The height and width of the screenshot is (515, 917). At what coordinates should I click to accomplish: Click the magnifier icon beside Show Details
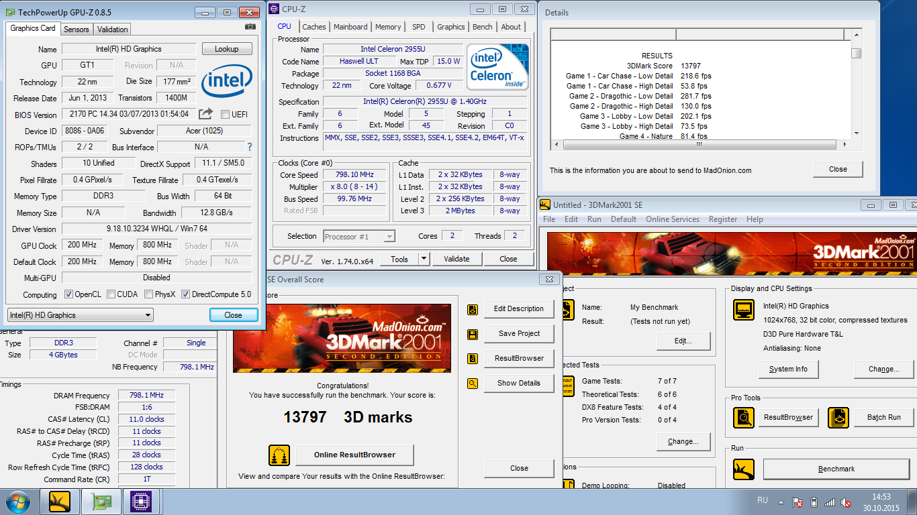click(x=473, y=384)
